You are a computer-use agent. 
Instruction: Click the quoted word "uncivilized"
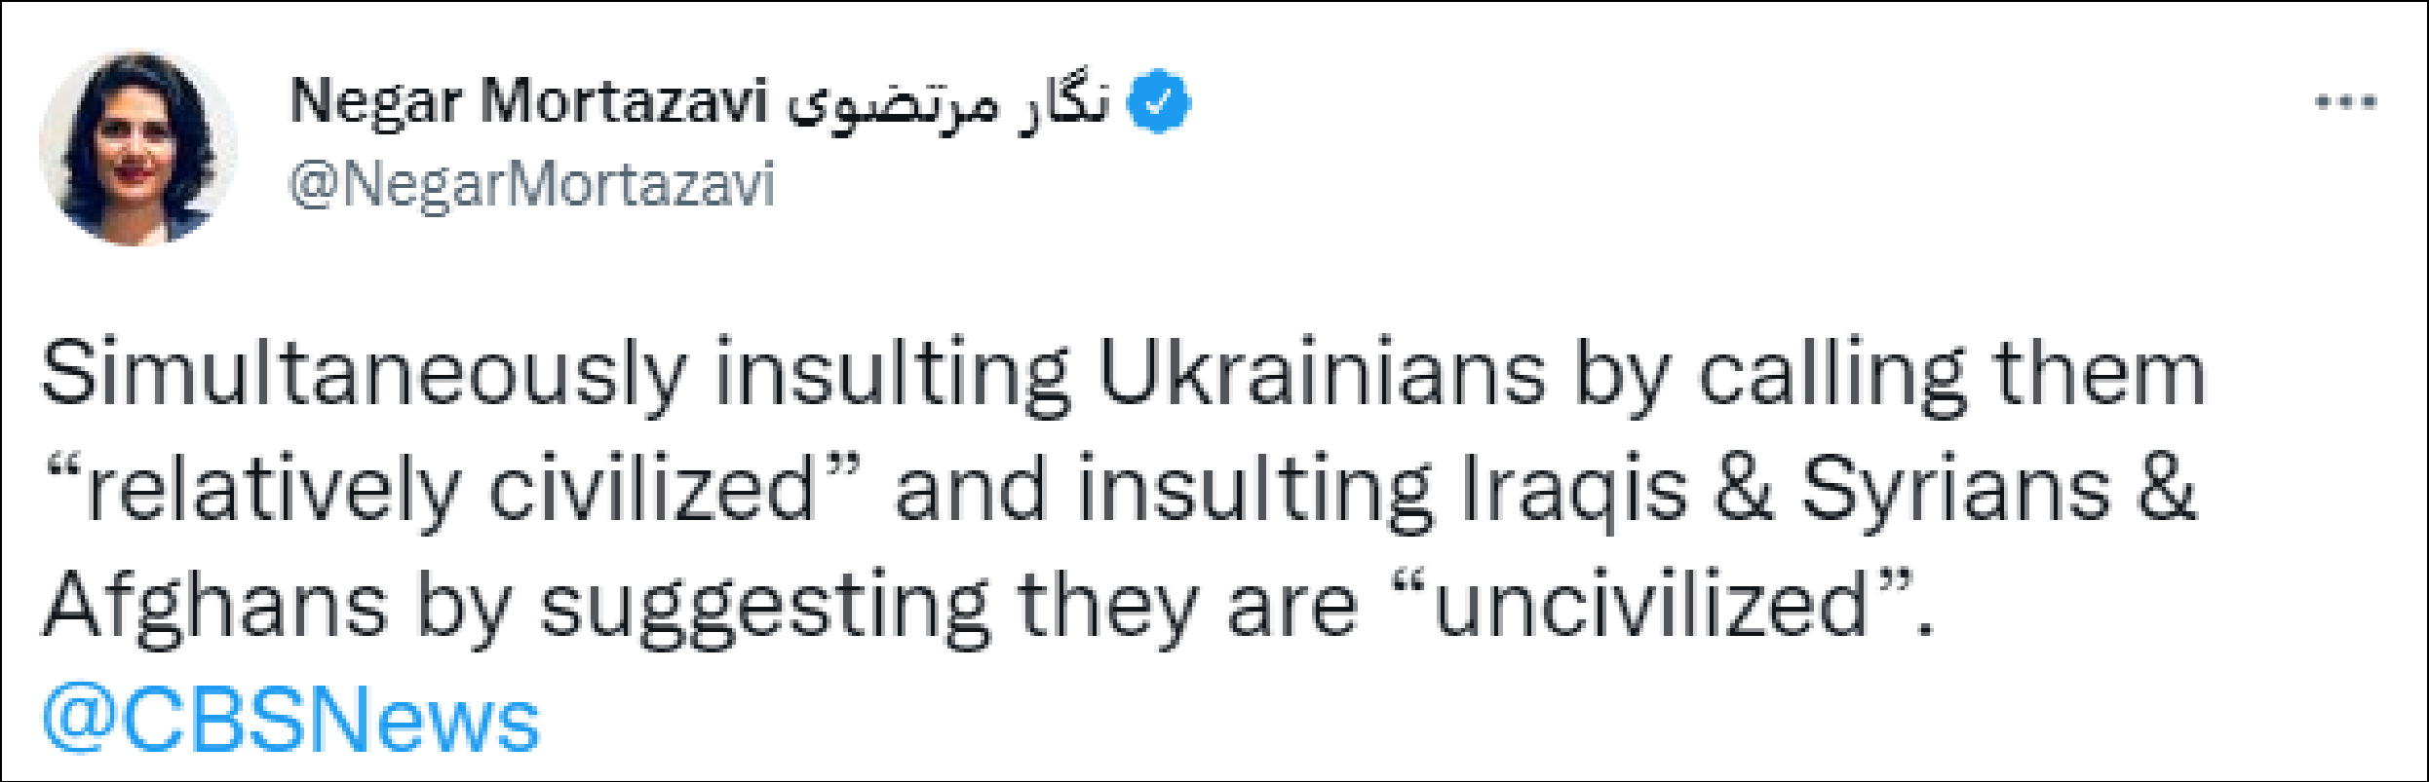1649,606
